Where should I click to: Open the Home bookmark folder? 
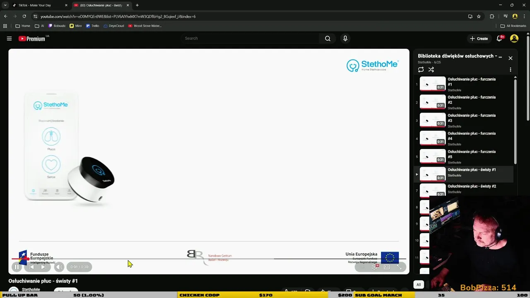point(23,26)
